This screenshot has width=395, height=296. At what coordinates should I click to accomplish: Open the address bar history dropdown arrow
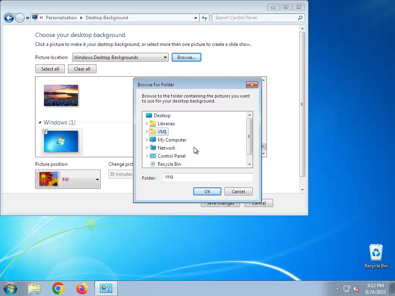click(x=196, y=18)
